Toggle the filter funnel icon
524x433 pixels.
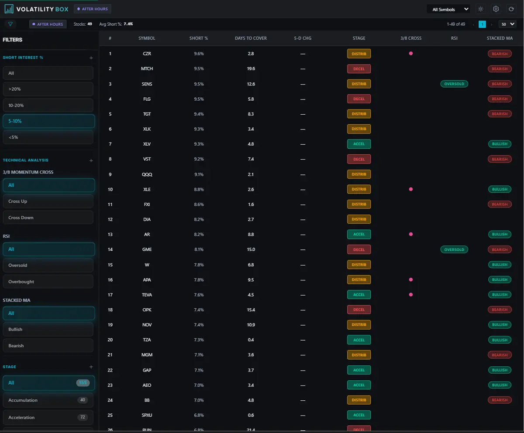click(10, 24)
